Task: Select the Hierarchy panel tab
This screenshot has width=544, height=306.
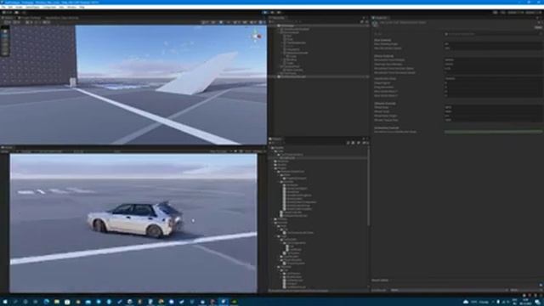Action: (277, 18)
